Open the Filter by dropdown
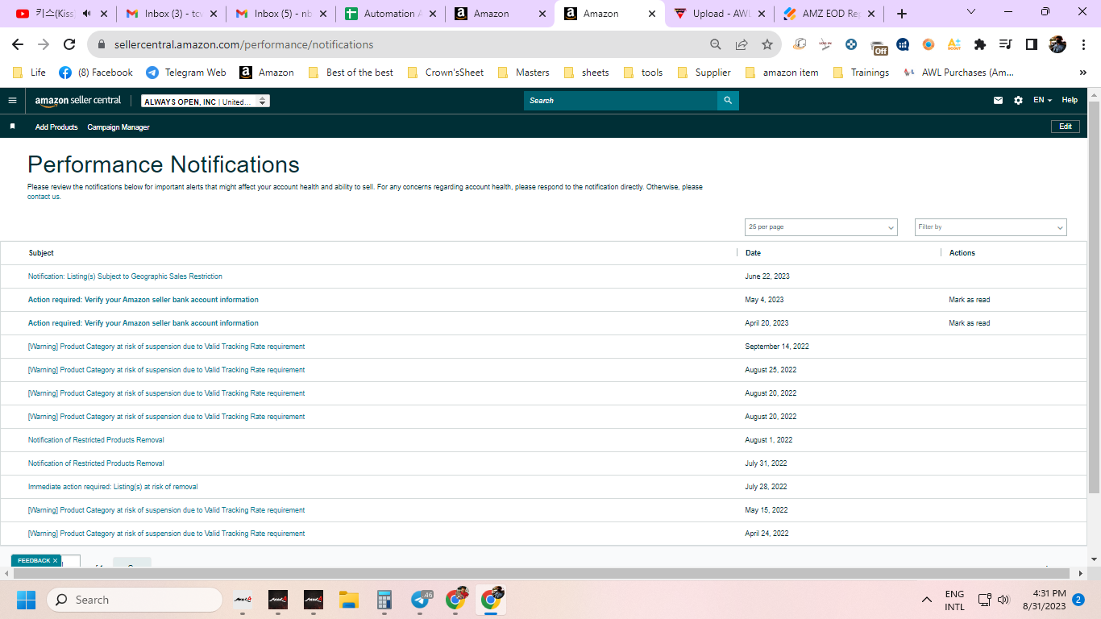This screenshot has width=1101, height=619. click(x=991, y=227)
